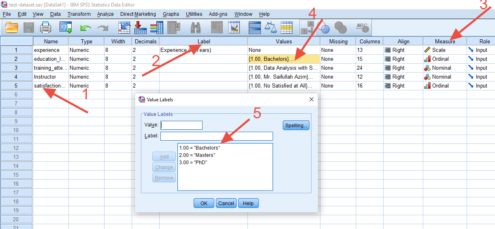Click the Go to case toolbar icon
495x229 pixels.
point(124,28)
